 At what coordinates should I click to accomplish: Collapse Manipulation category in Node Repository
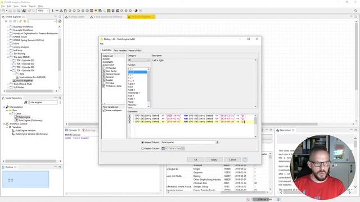[4, 107]
